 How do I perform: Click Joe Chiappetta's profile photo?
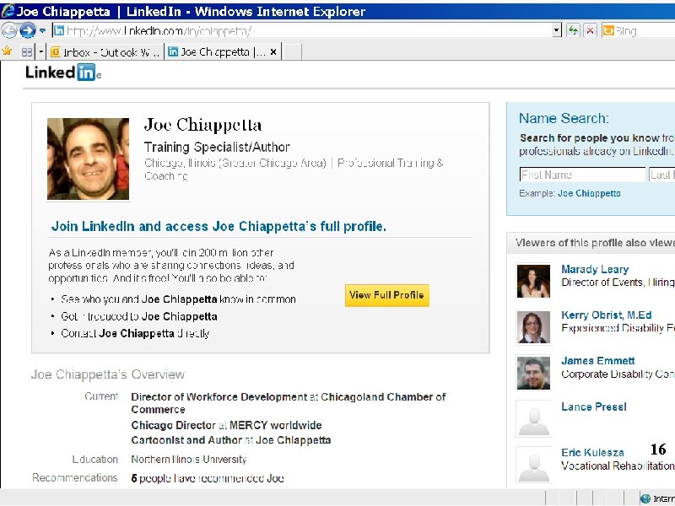tap(89, 159)
